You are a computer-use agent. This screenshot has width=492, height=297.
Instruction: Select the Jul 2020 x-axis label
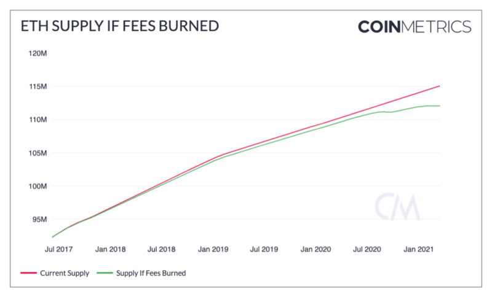tap(367, 249)
